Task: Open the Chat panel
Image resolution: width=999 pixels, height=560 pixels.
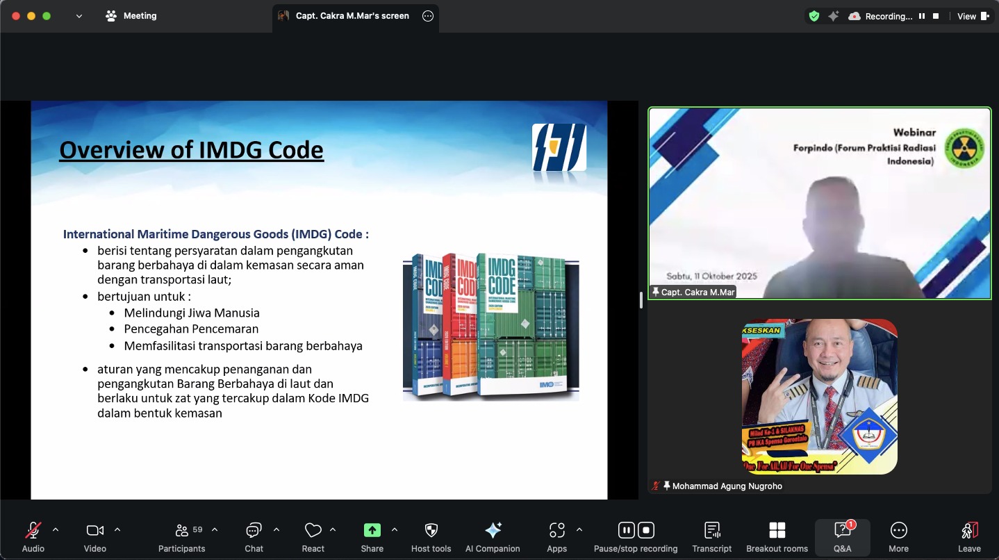Action: click(x=254, y=531)
